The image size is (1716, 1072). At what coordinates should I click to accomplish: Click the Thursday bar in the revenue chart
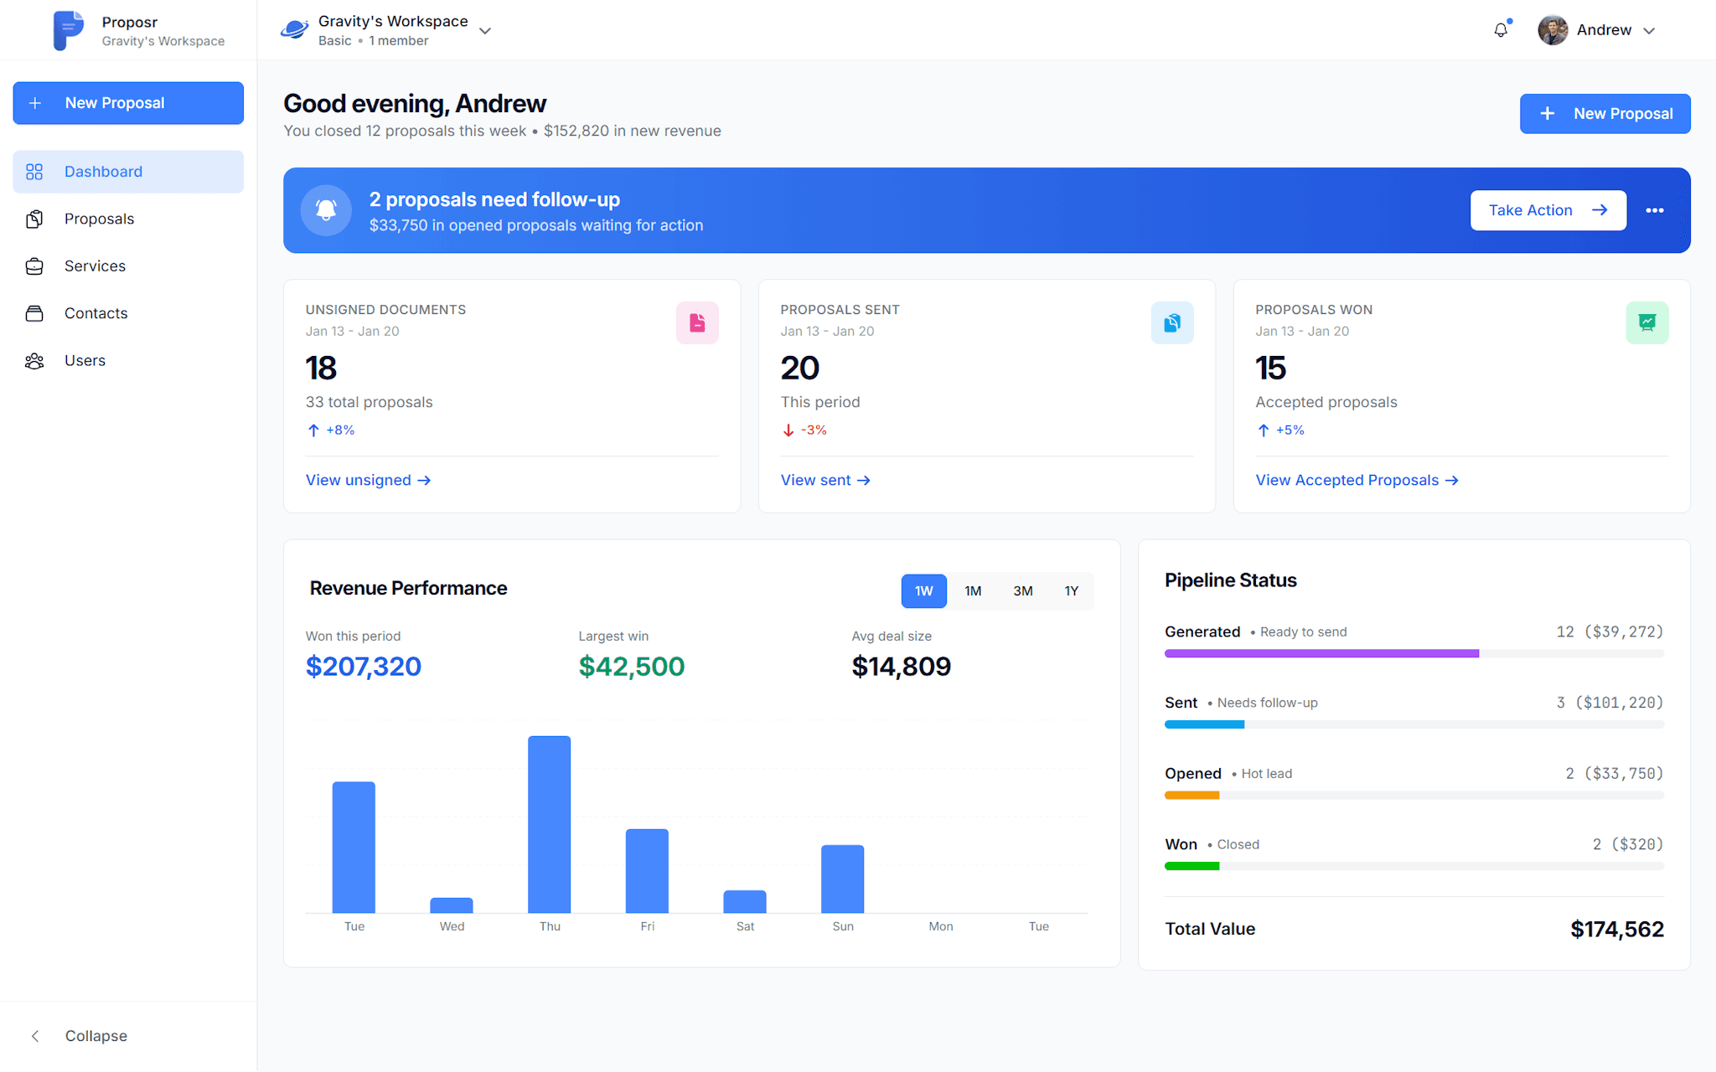point(549,824)
